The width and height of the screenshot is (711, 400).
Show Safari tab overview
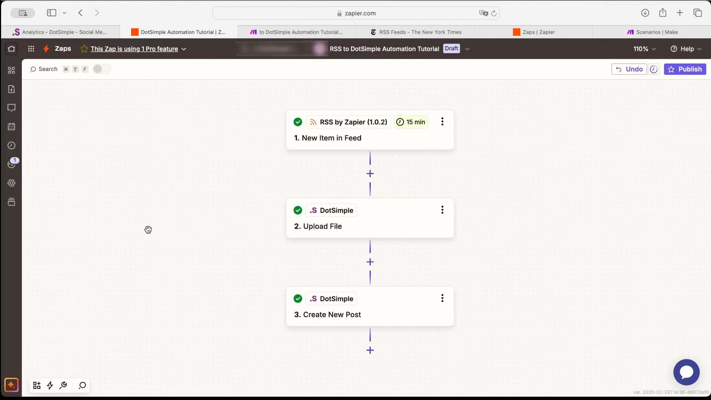point(698,13)
